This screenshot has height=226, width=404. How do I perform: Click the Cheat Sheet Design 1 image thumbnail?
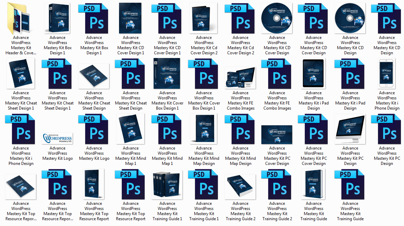(21, 73)
